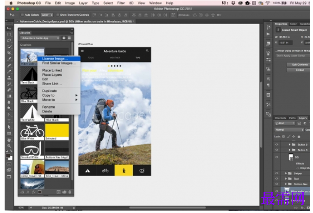Click the Snorkel White graphic thumbnail

(32, 150)
